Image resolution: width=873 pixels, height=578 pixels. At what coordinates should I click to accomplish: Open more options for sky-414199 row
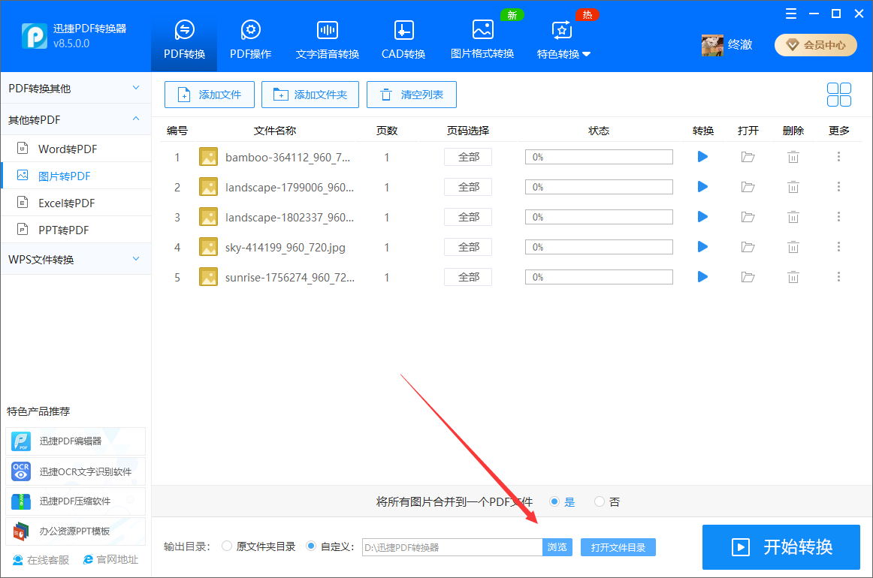[x=838, y=247]
